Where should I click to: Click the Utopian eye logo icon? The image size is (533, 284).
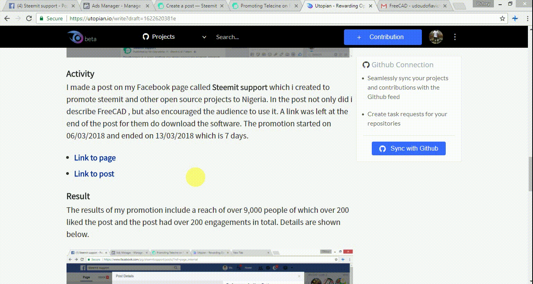click(75, 37)
